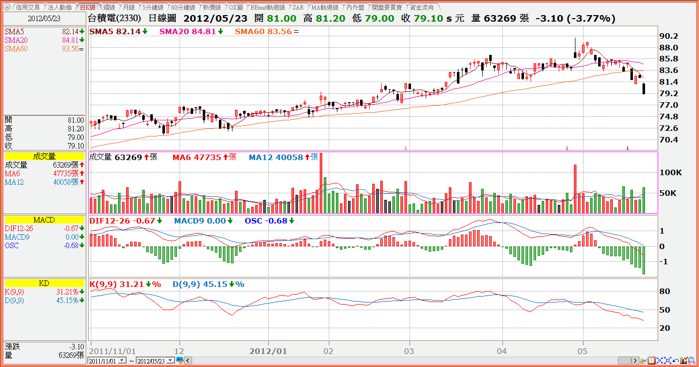Click the yellow MACD panel header
The image size is (699, 367).
point(44,220)
